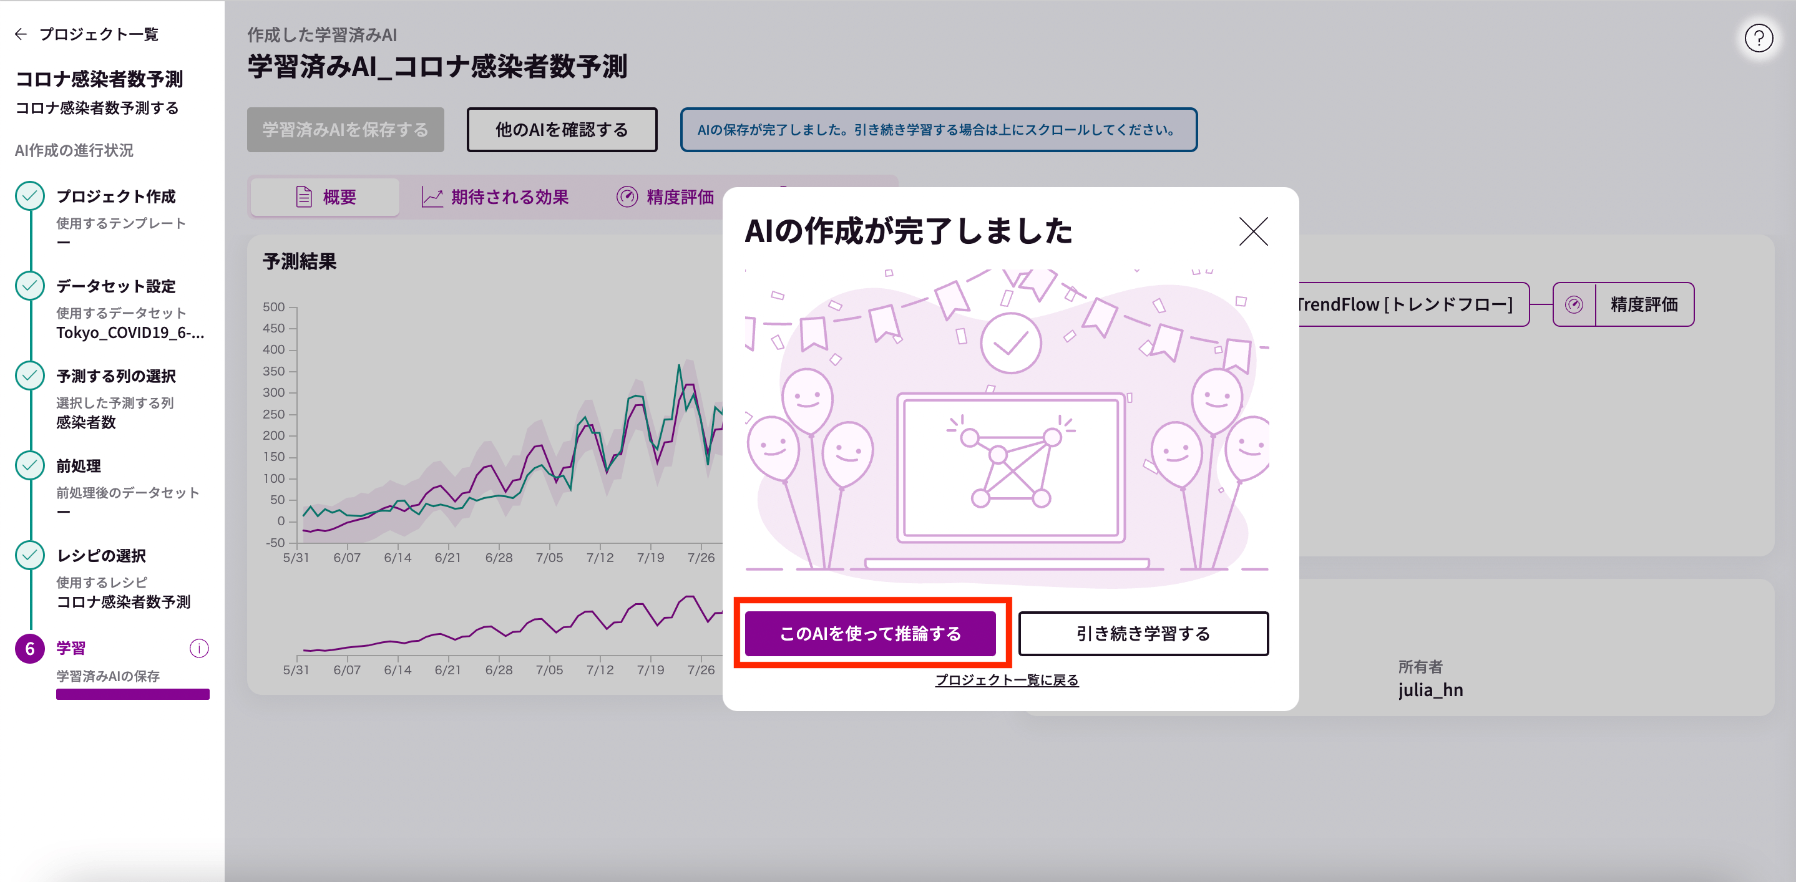Close the AI creation complete dialog
This screenshot has width=1796, height=882.
tap(1252, 231)
